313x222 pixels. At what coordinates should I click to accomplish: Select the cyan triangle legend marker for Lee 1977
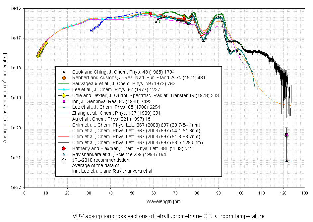[x=64, y=89]
